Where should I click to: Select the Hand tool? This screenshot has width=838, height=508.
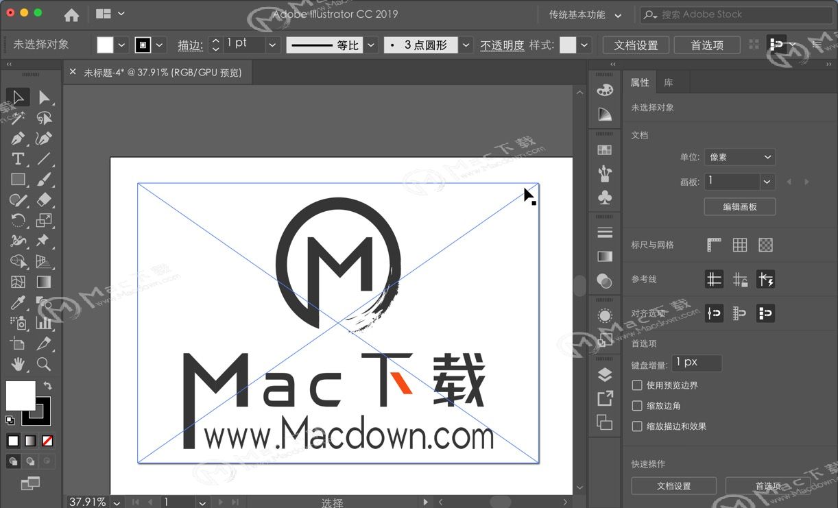(x=19, y=364)
